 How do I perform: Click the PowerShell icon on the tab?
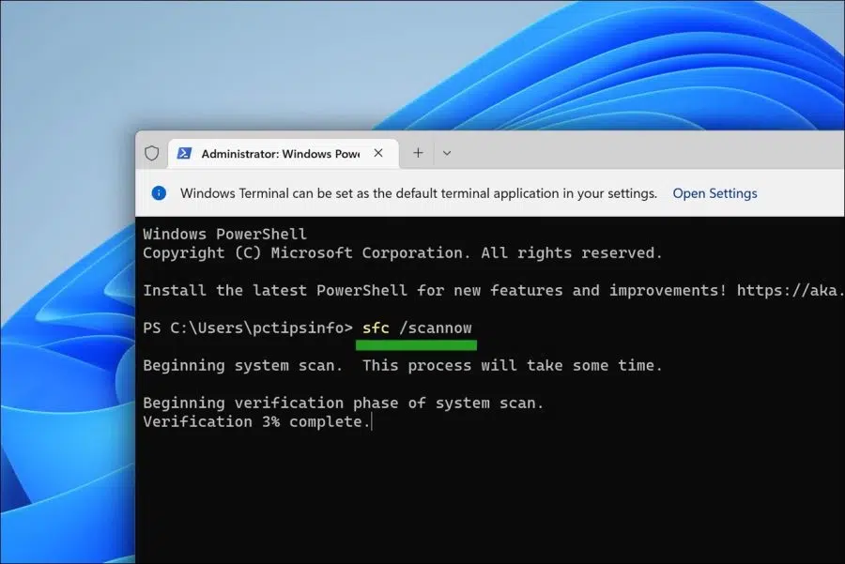(184, 154)
